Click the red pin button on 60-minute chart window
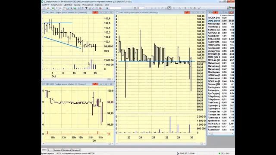276x155 pixels. click(187, 12)
